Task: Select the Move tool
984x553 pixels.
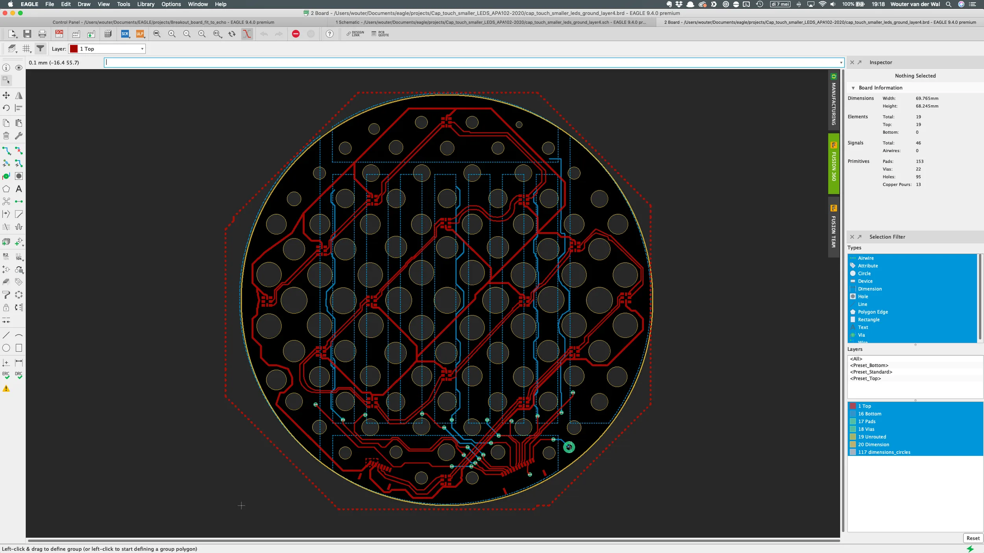Action: click(x=6, y=95)
